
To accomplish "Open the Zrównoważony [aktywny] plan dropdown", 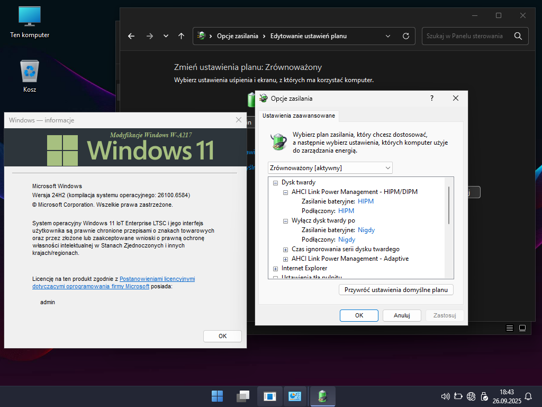I will pos(330,168).
